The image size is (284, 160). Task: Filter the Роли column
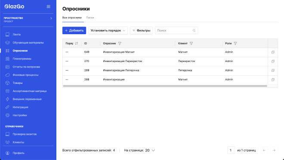tap(235, 43)
